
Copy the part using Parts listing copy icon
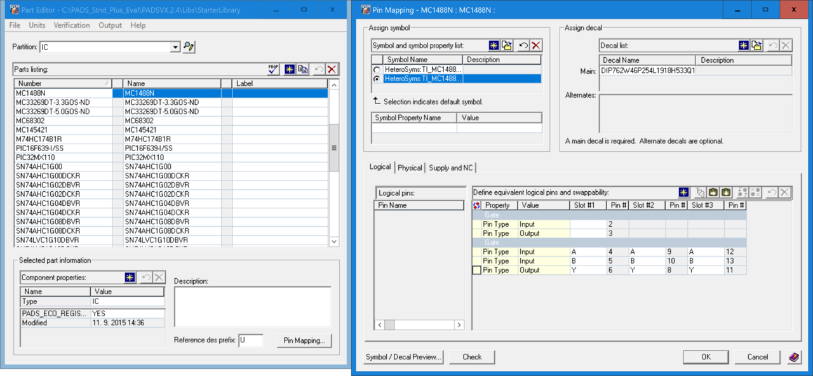click(303, 69)
